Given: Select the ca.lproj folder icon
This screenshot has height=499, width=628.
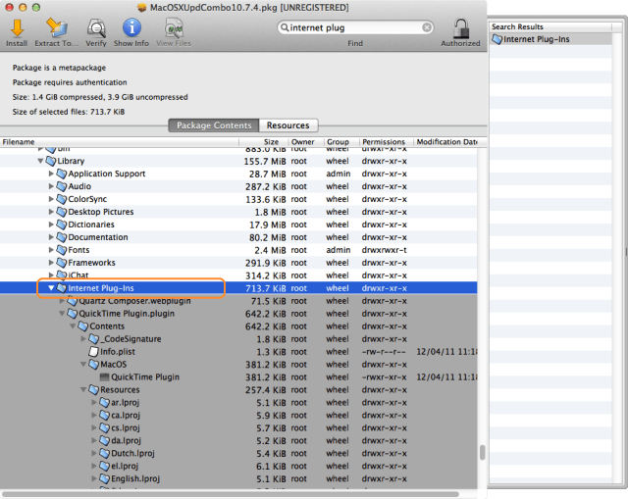Looking at the screenshot, I should [104, 416].
